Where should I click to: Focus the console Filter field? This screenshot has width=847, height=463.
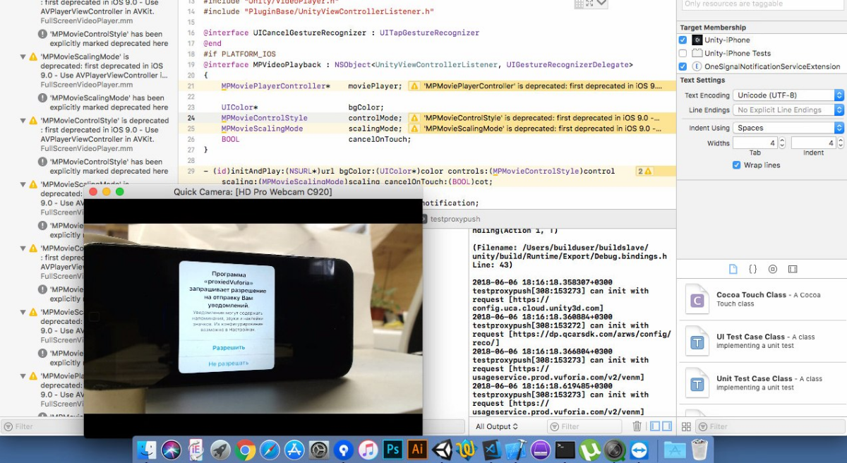pyautogui.click(x=584, y=426)
